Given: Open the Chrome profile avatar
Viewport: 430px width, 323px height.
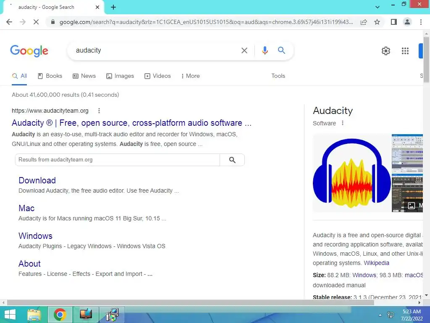Looking at the screenshot, I should [407, 22].
